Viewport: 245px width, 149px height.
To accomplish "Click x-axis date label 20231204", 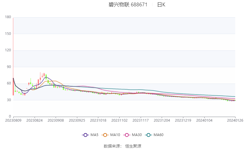I will pyautogui.click(x=162, y=120).
